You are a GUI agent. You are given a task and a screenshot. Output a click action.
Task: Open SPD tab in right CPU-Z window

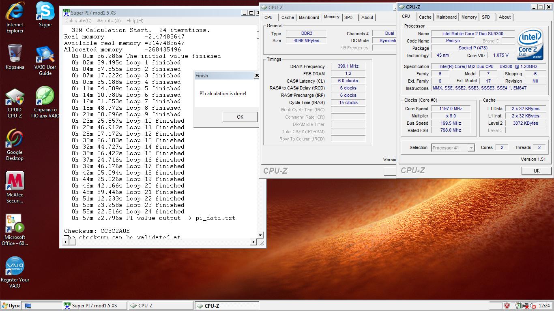(486, 17)
